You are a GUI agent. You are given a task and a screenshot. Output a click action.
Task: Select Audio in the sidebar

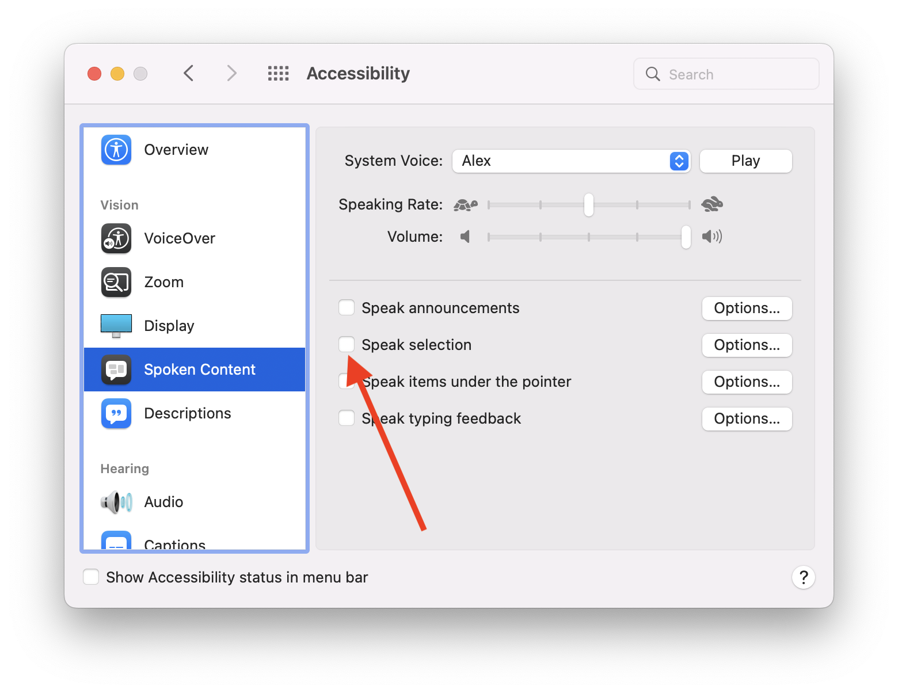195,502
